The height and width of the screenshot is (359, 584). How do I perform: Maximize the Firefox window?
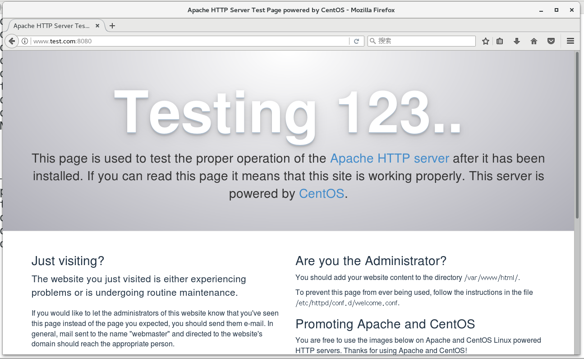556,10
